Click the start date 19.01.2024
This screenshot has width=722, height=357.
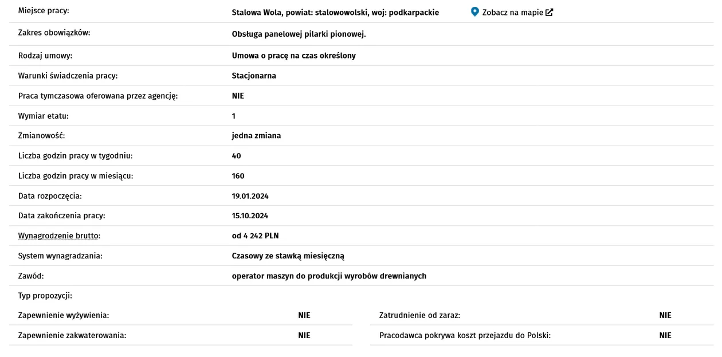click(x=250, y=196)
